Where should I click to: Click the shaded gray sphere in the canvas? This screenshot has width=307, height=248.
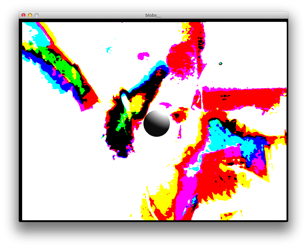click(157, 124)
